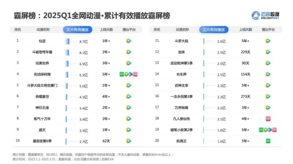Click the anime name 吞噬星空
This screenshot has height=164, width=293.
pos(42,97)
